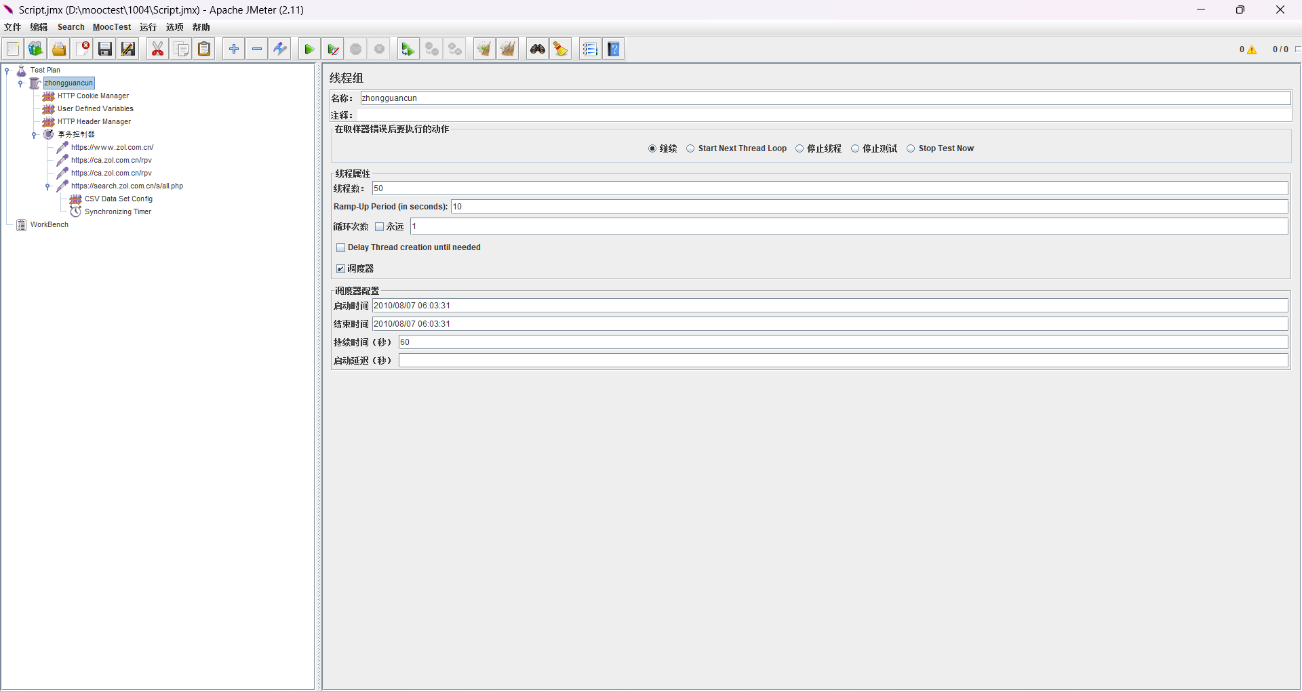Click the 结束时间 end time field

click(x=830, y=324)
